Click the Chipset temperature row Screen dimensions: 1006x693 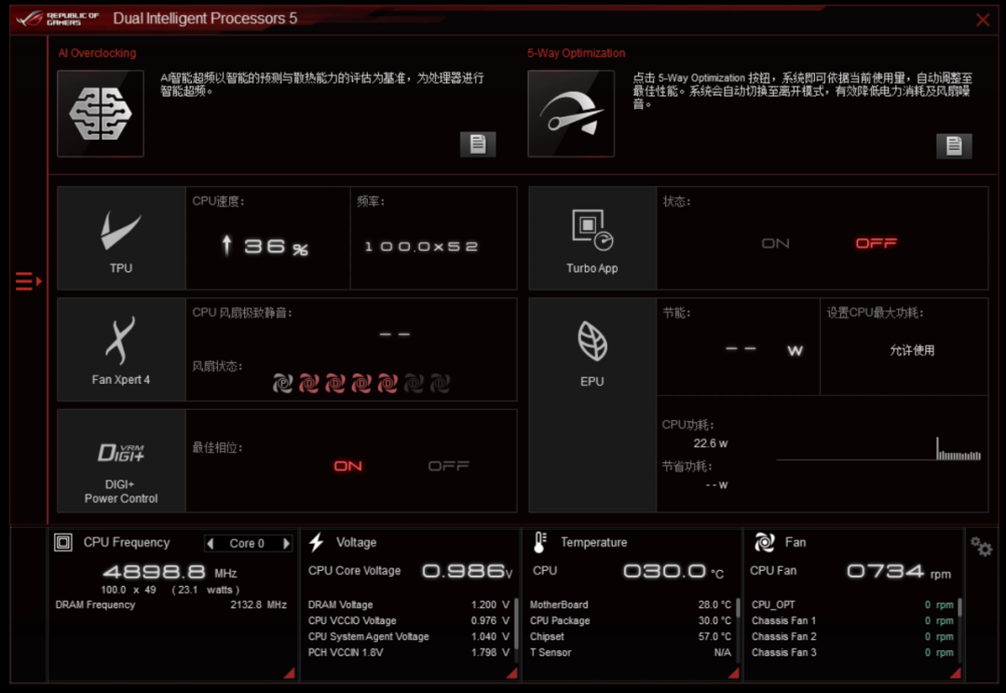tap(631, 636)
